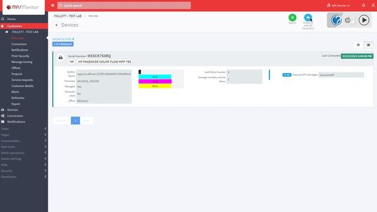The image size is (377, 212).
Task: Open Export submenu item
Action: 16,104
